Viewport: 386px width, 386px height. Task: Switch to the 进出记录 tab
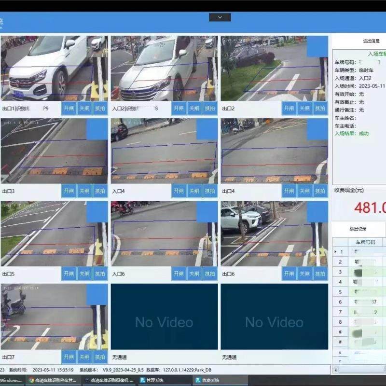[x=358, y=229]
